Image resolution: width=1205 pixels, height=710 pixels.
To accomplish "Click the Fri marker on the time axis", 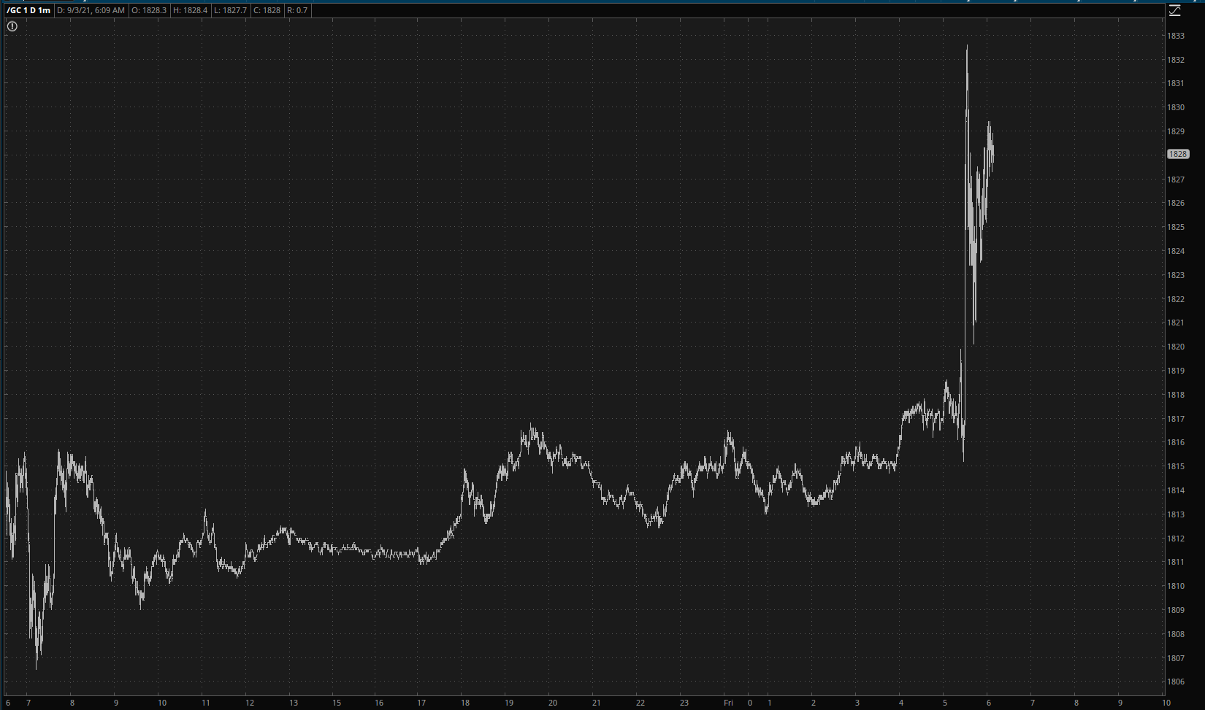I will click(728, 703).
